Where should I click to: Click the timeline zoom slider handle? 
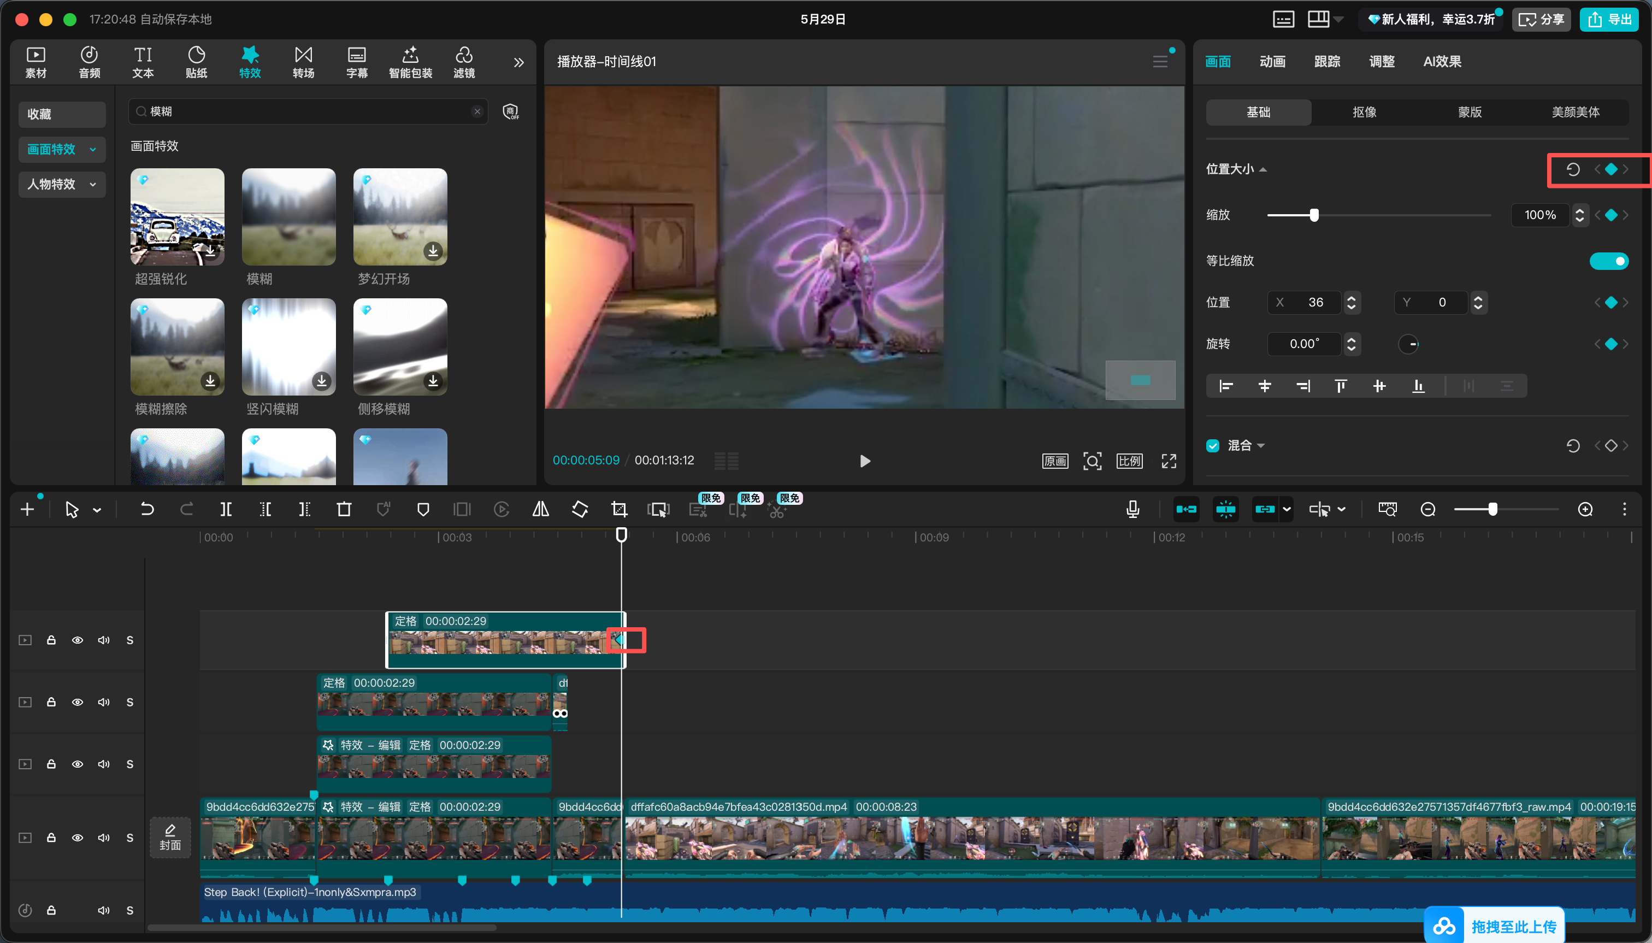click(x=1492, y=510)
